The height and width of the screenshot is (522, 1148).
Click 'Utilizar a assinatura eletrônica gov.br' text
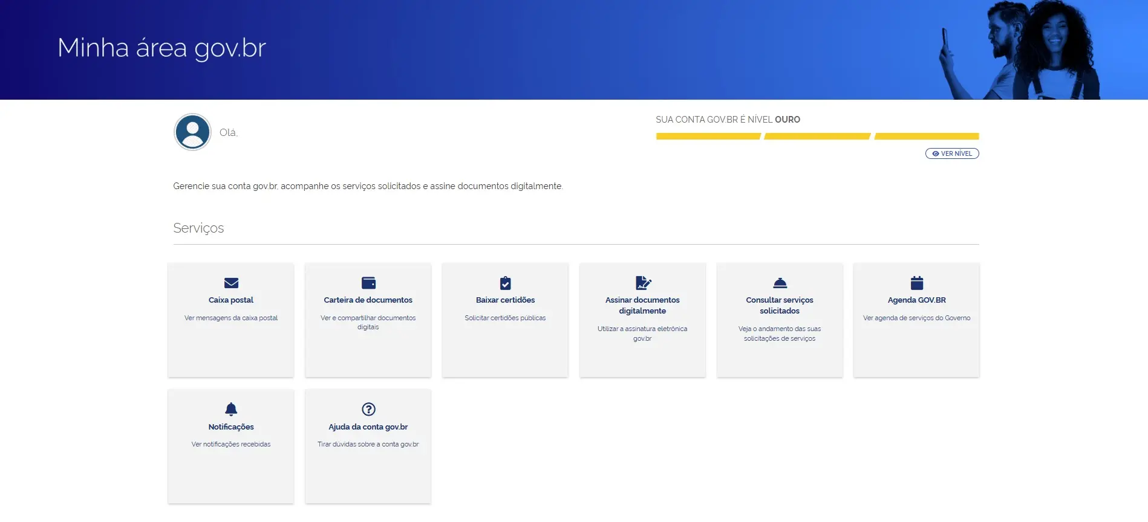pos(642,333)
